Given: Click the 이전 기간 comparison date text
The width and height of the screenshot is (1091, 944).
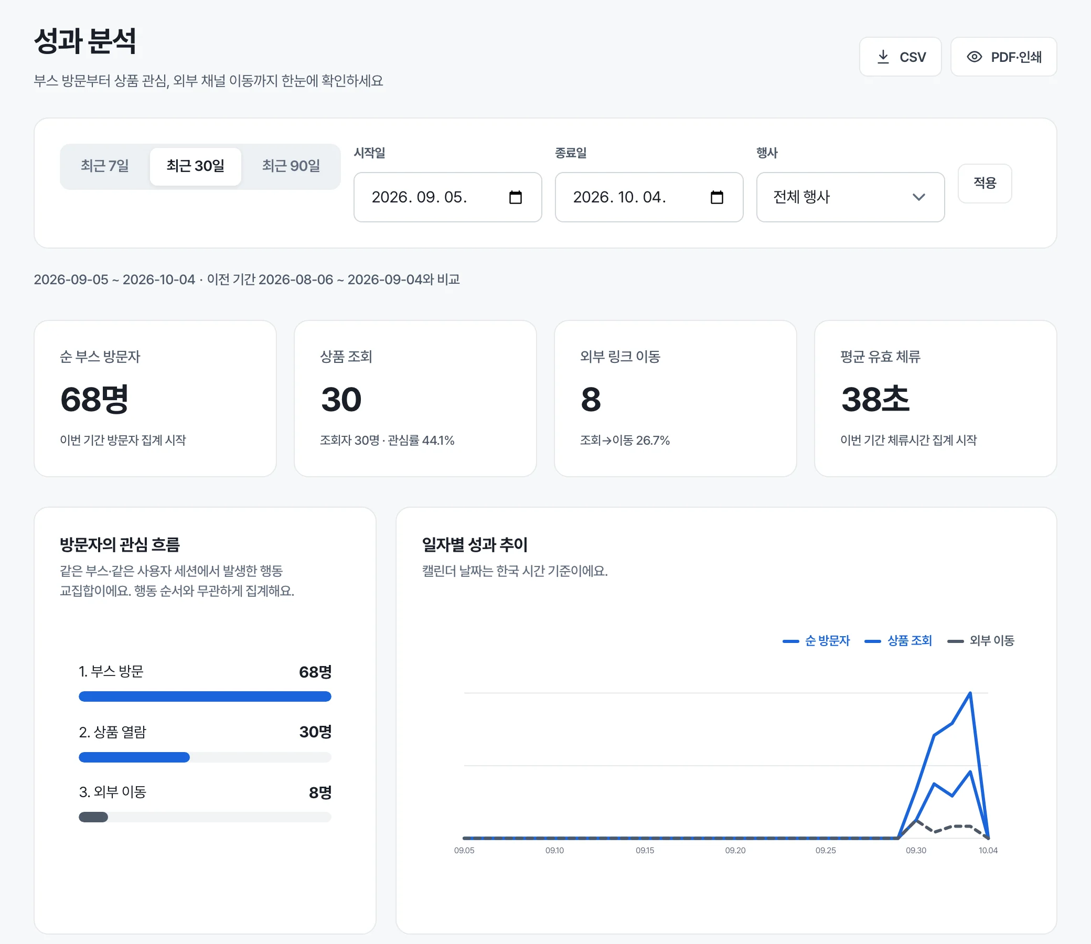Looking at the screenshot, I should 333,279.
